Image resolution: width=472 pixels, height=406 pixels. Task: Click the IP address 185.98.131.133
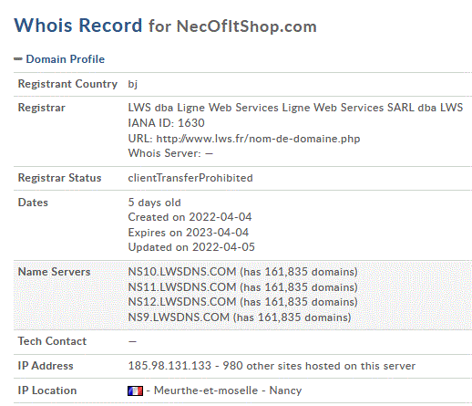[x=169, y=366]
